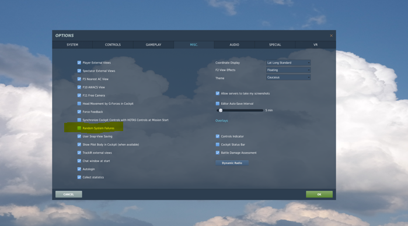Click the OPTIONS dialog title
This screenshot has height=226, width=408.
tap(64, 36)
